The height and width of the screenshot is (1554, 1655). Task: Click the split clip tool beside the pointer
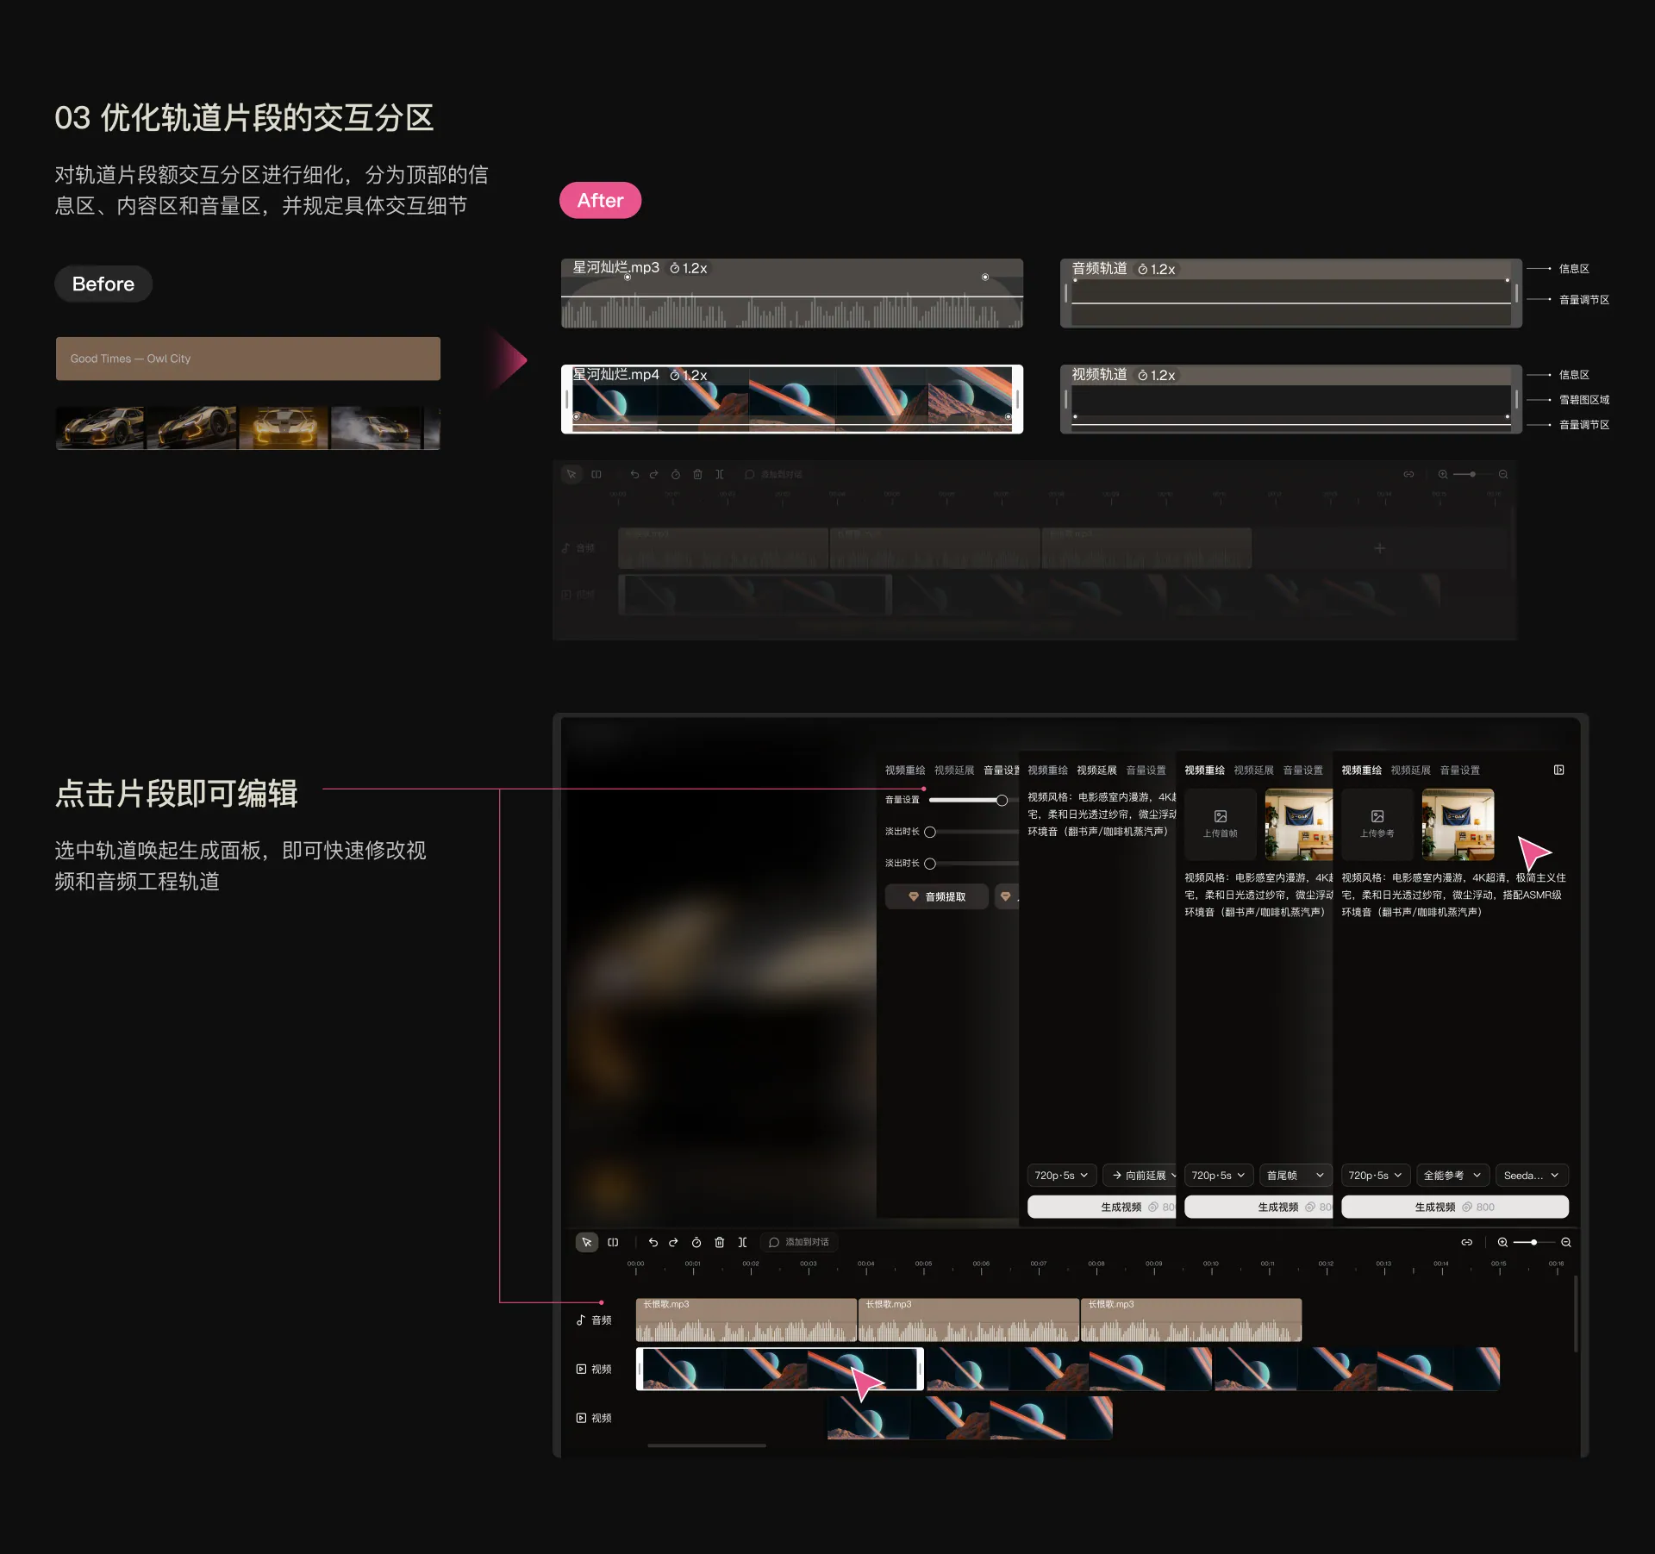613,1242
